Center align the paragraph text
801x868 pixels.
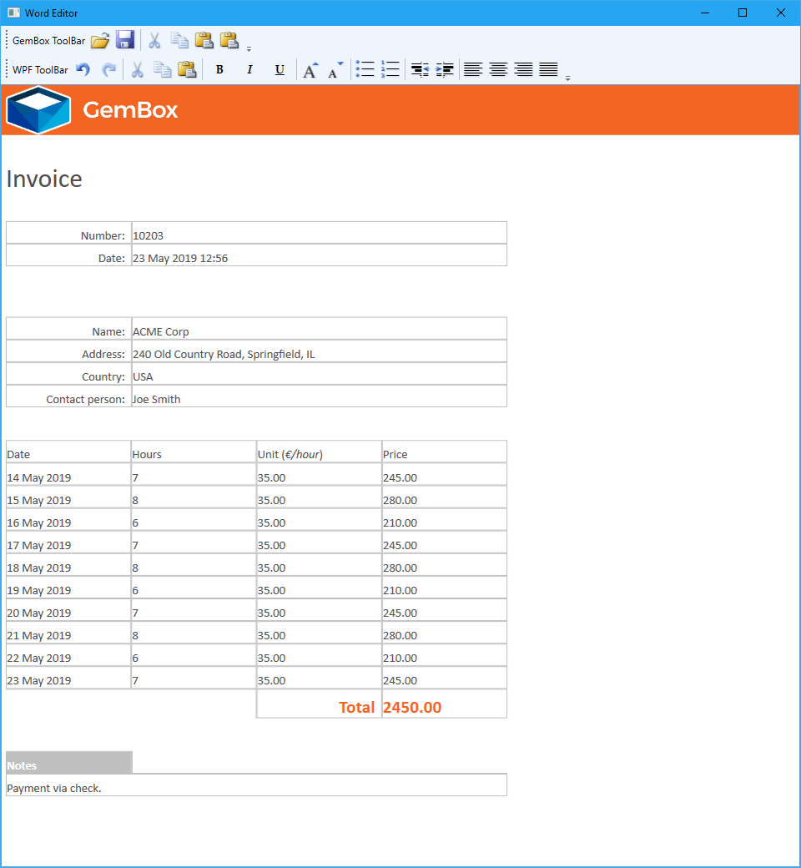click(498, 70)
